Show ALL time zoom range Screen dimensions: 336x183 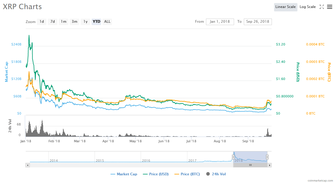(x=107, y=22)
